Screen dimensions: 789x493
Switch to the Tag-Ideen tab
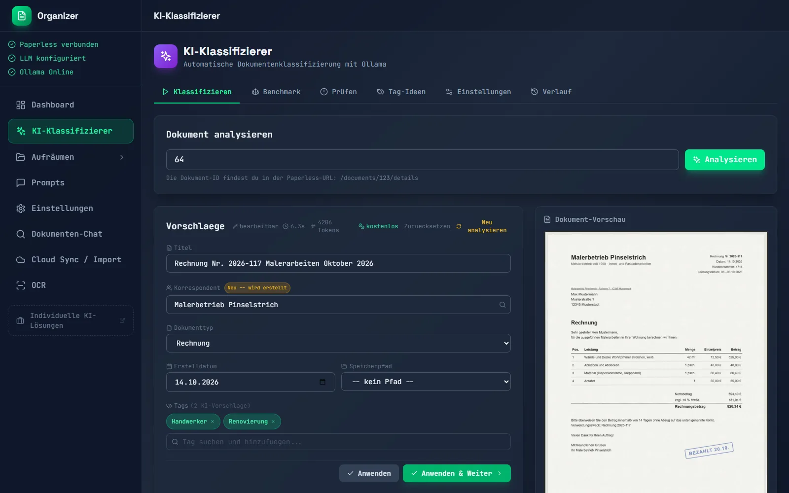(401, 92)
